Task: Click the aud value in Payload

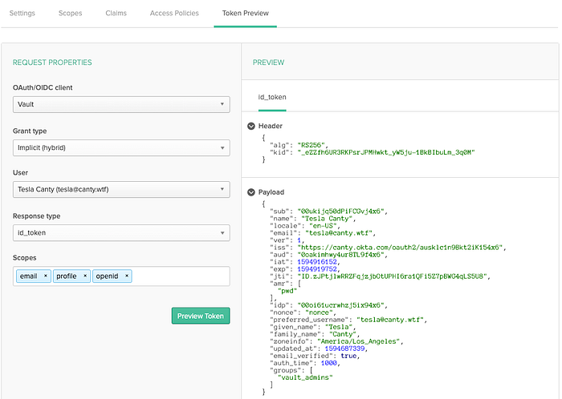Action: coord(340,255)
